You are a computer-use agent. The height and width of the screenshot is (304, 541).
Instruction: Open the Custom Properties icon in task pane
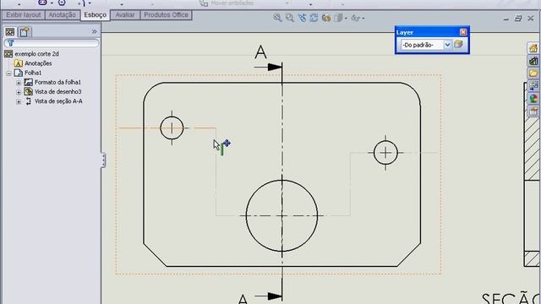(x=533, y=111)
